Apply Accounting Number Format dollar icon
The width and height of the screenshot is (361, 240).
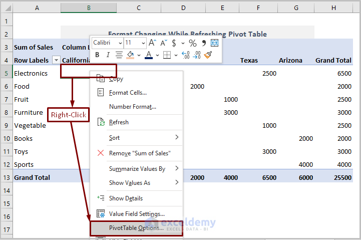[174, 43]
